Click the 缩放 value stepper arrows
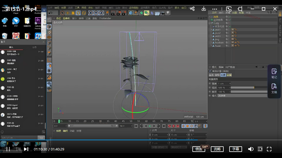The width and height of the screenshot is (282, 158). (x=230, y=88)
